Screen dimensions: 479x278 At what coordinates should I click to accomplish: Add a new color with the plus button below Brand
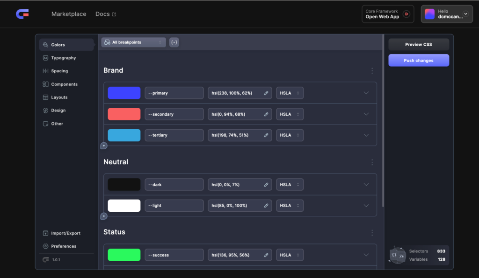(x=103, y=146)
